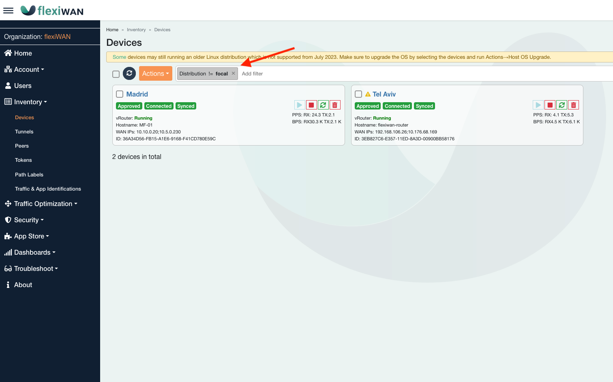Open the hamburger menu
This screenshot has height=382, width=613.
[8, 11]
